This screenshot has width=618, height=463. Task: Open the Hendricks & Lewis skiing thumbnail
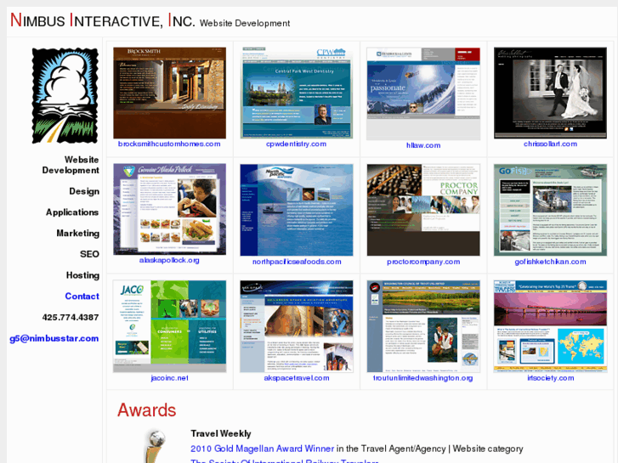(423, 93)
